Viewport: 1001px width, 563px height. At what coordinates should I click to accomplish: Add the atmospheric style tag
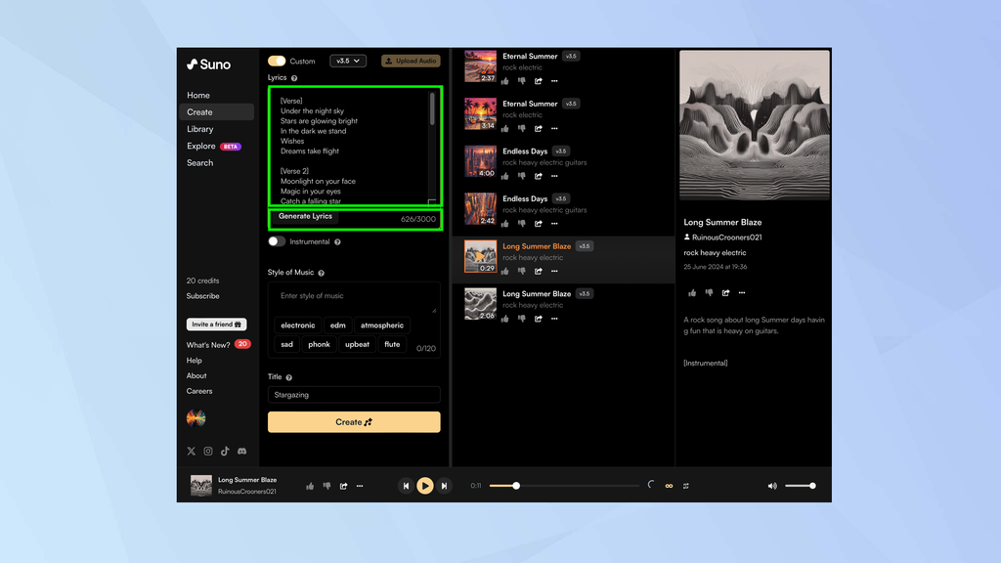382,325
